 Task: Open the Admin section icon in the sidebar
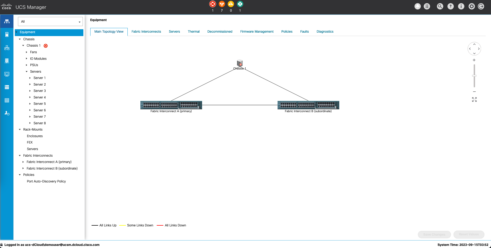pyautogui.click(x=7, y=113)
